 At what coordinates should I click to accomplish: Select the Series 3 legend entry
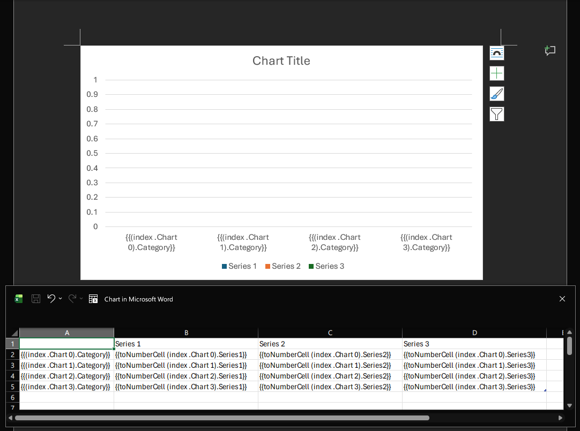pyautogui.click(x=326, y=266)
